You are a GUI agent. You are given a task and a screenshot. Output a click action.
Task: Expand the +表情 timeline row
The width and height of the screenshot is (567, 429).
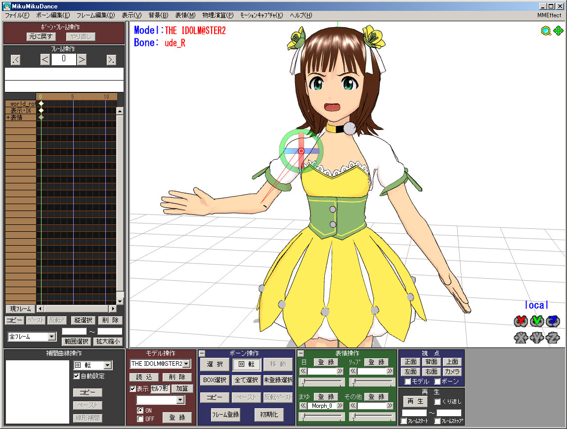(8, 118)
